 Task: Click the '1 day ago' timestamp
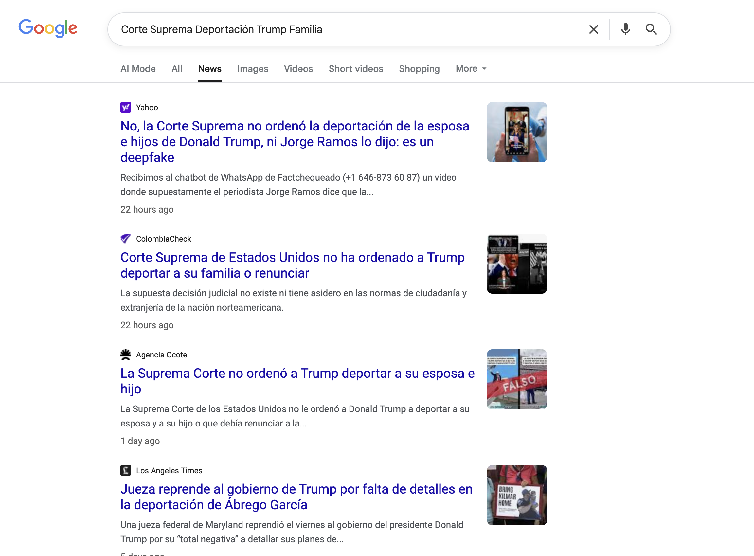[x=140, y=441]
